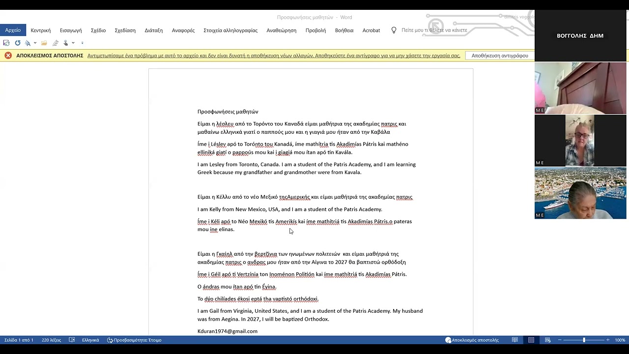Switch to the Αναθεώρηση ribbon tab

[282, 30]
